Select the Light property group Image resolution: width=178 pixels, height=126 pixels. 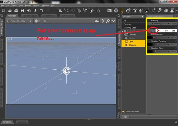click(133, 42)
